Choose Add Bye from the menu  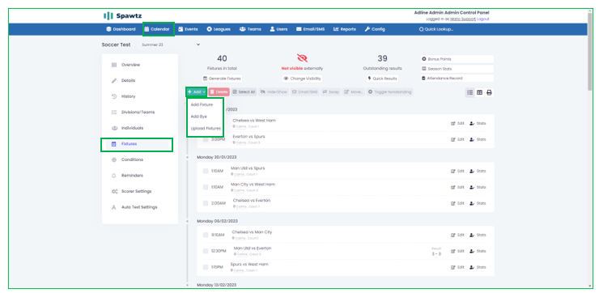198,117
